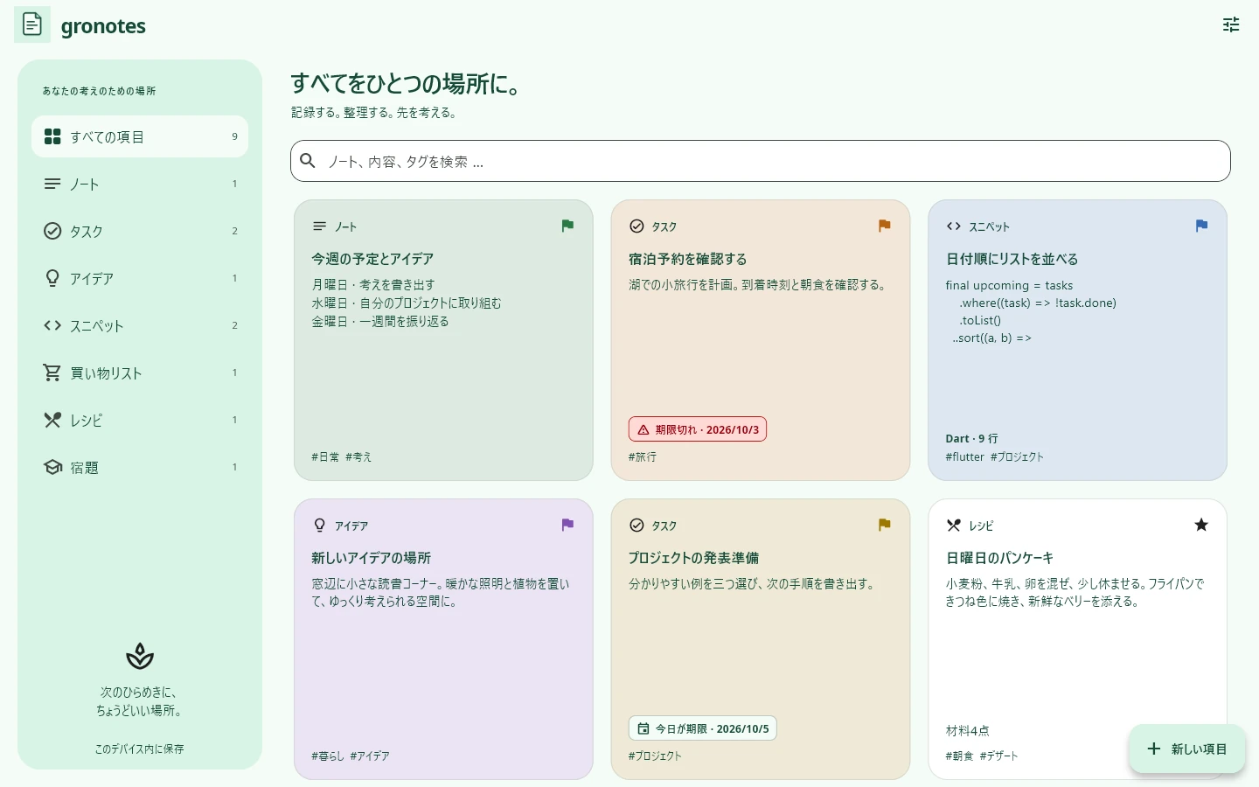Click the #日常 tag

pos(325,456)
